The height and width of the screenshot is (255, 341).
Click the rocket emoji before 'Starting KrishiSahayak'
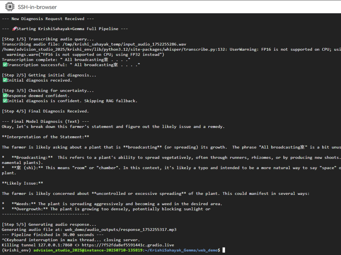click(14, 29)
